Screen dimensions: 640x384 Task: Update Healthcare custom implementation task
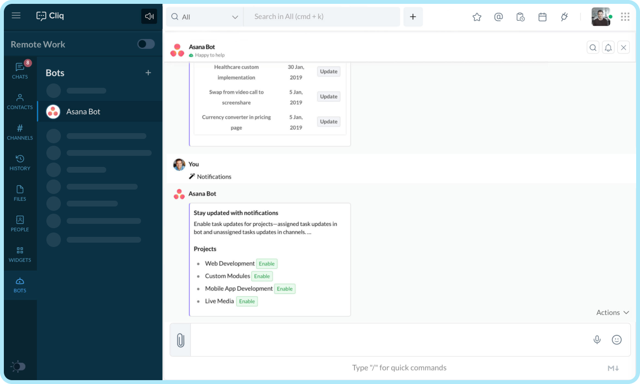click(329, 71)
